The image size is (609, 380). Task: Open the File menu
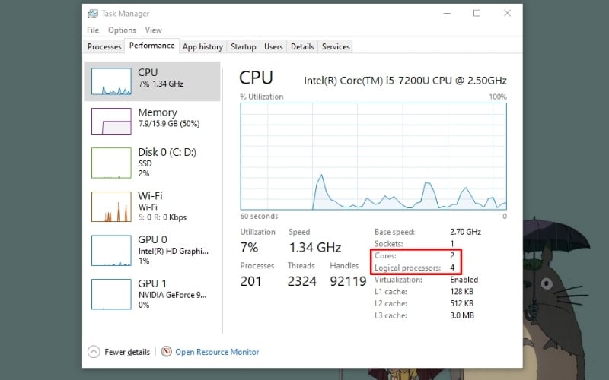(93, 30)
